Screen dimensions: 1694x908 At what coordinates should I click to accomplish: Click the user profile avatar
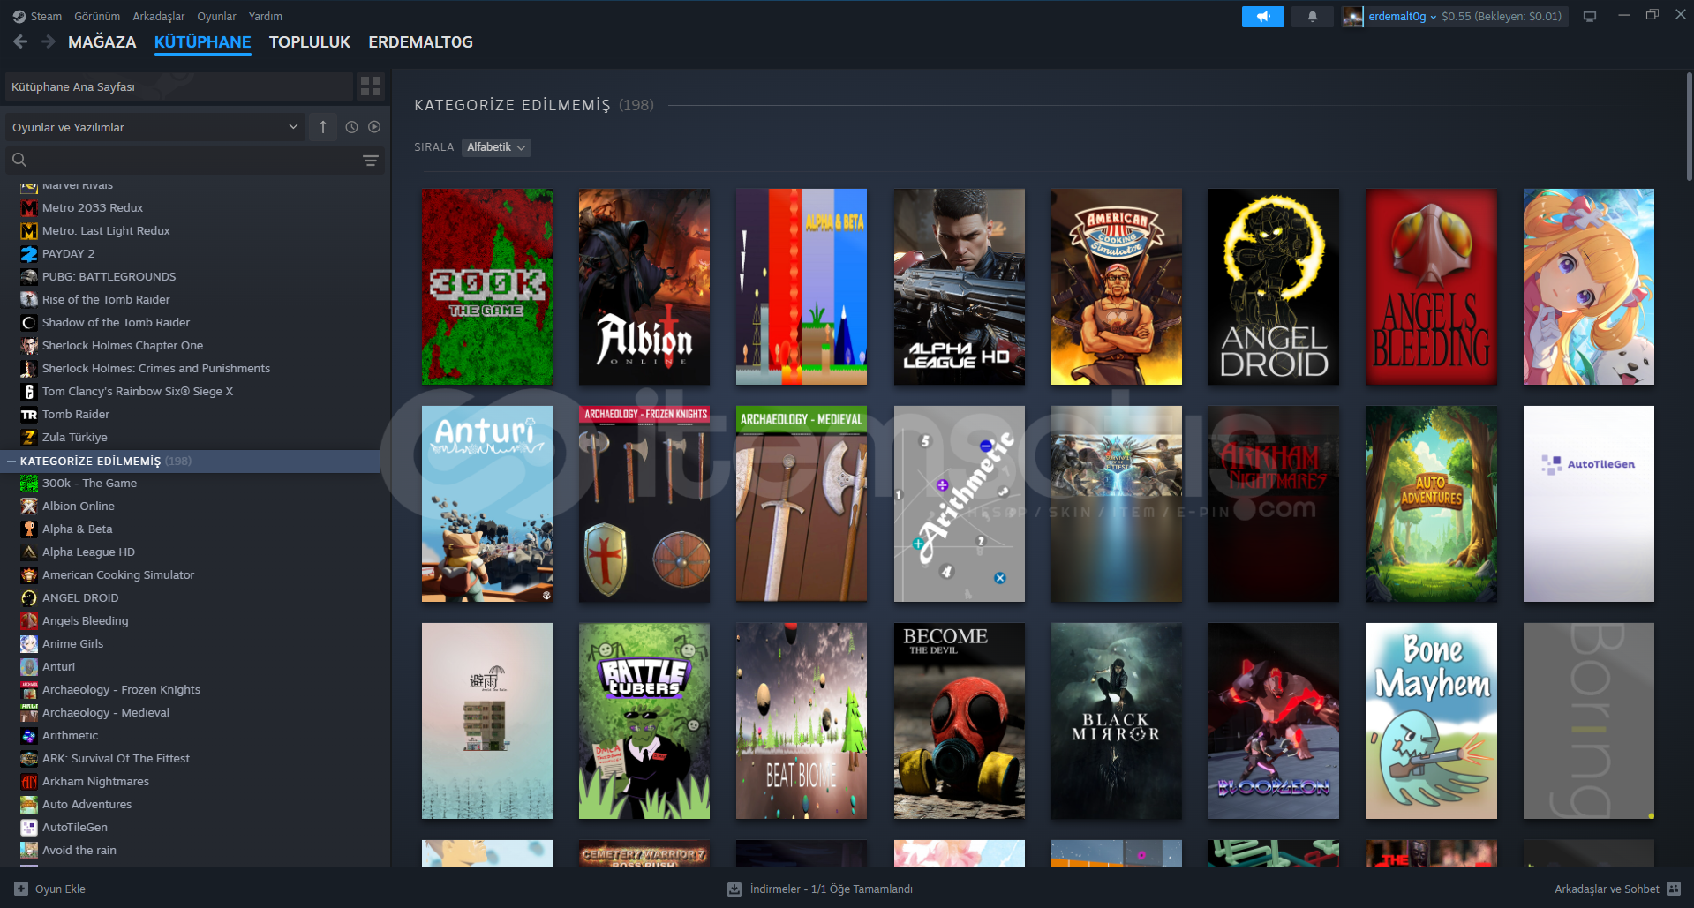pos(1352,17)
